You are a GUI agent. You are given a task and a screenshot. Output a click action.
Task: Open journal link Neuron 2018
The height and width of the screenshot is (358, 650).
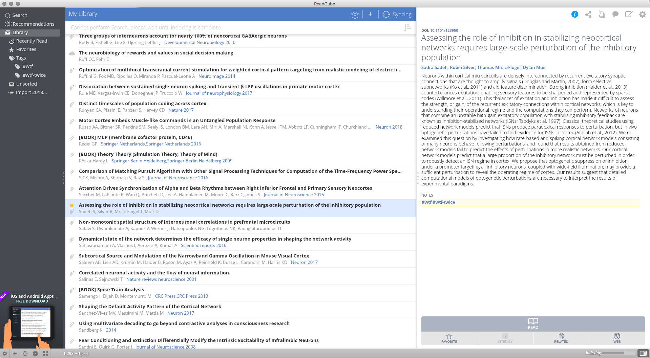389,127
